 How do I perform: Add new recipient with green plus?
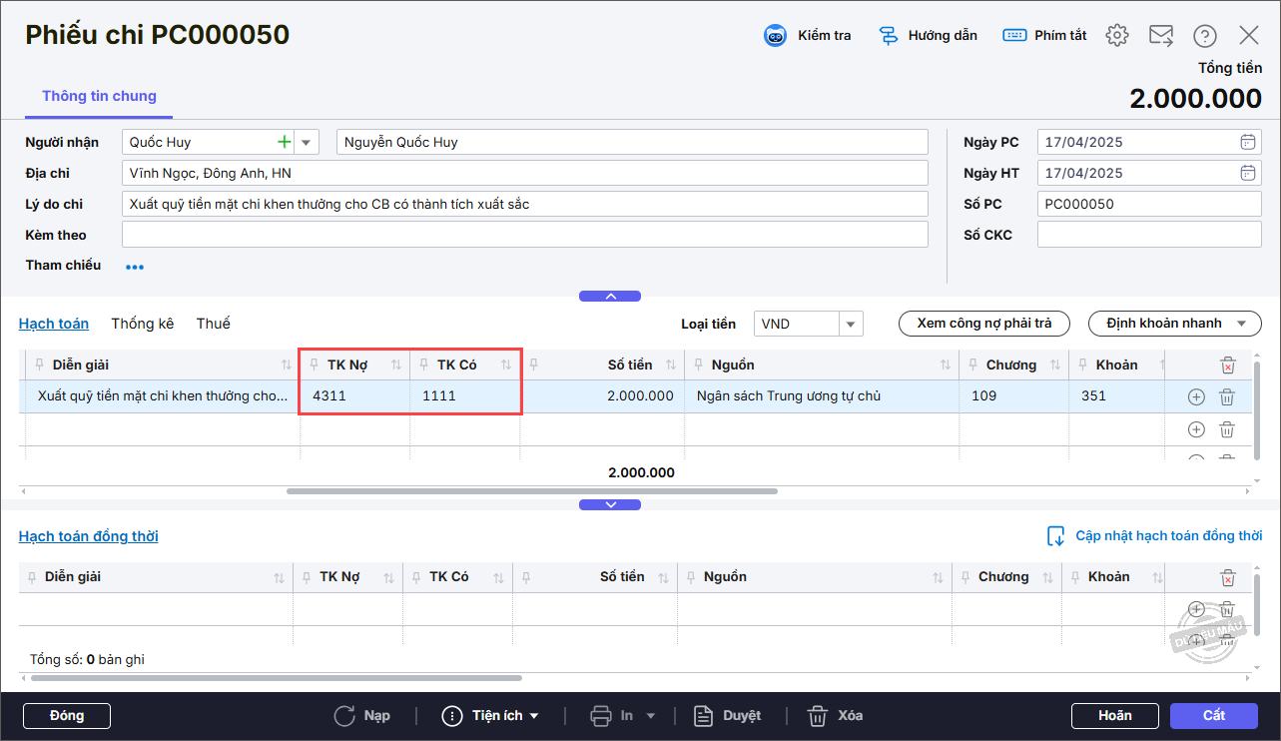click(285, 142)
